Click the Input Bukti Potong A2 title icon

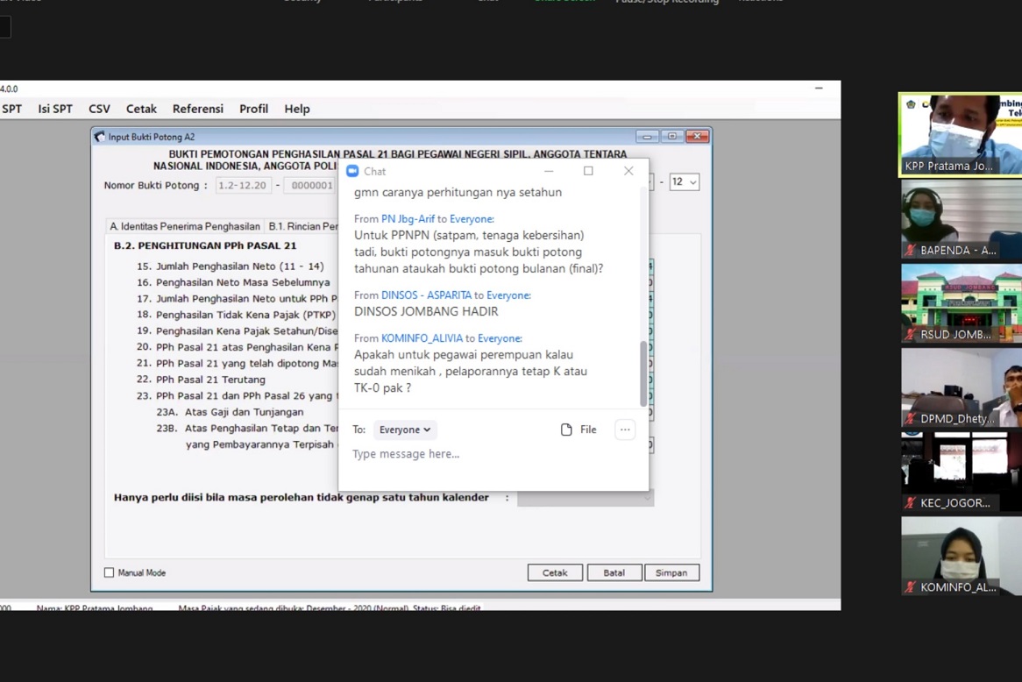[x=100, y=137]
